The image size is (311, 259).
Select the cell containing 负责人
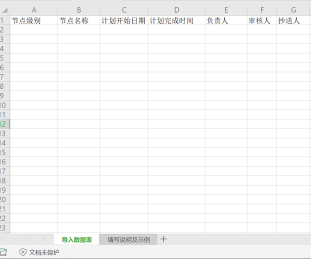coord(226,20)
